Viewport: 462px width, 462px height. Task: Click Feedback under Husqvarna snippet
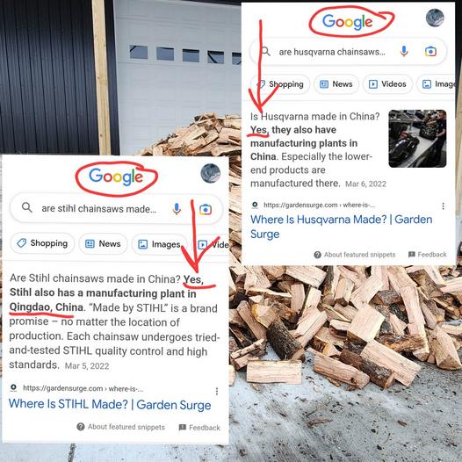click(428, 255)
